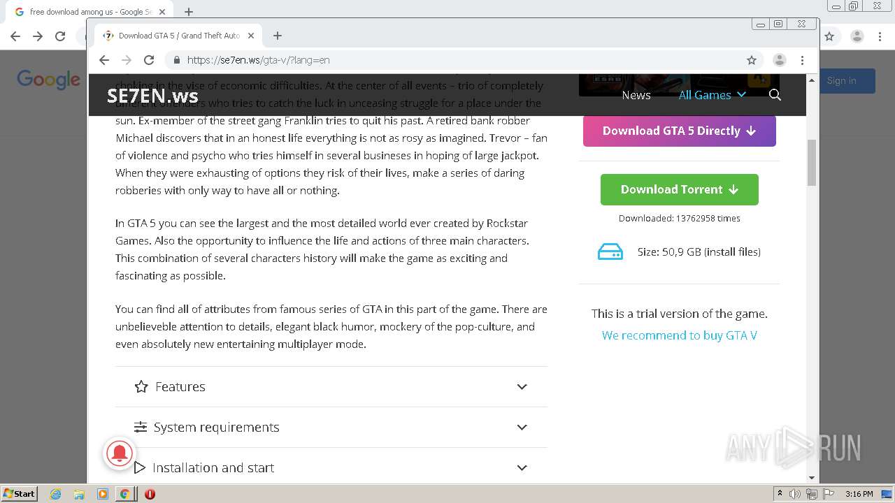The height and width of the screenshot is (503, 895).
Task: Click the System requirements sliders icon
Action: click(141, 427)
